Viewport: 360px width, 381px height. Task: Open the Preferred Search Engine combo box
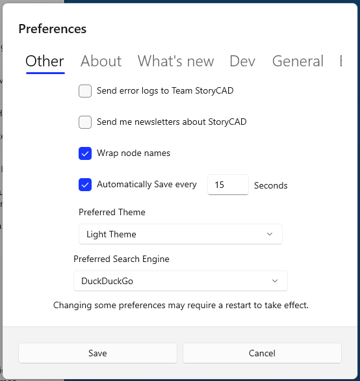pyautogui.click(x=181, y=281)
